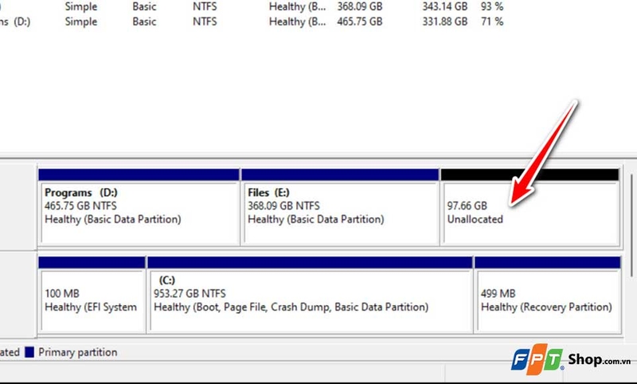
Task: Click the '465.75 GB NTFS' text in Programs block
Action: pyautogui.click(x=80, y=206)
